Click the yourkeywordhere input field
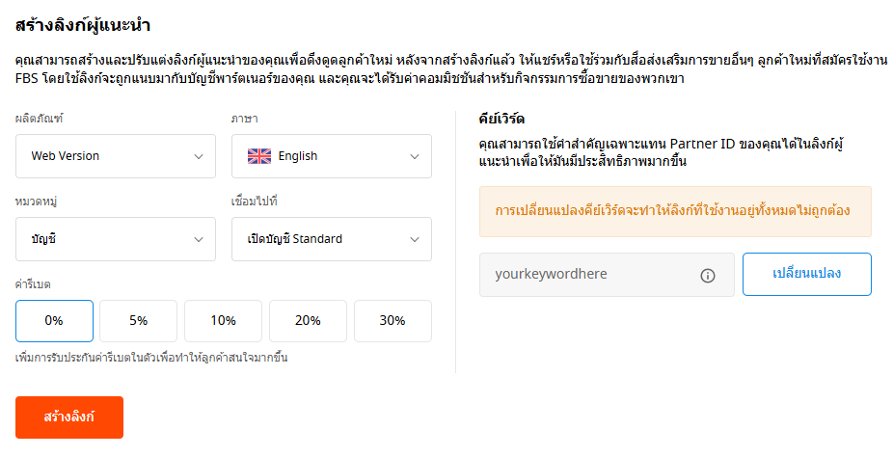 click(608, 275)
